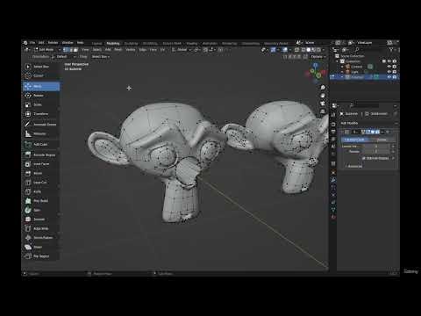
Task: Pick the Measure ruler tool
Action: pos(41,133)
